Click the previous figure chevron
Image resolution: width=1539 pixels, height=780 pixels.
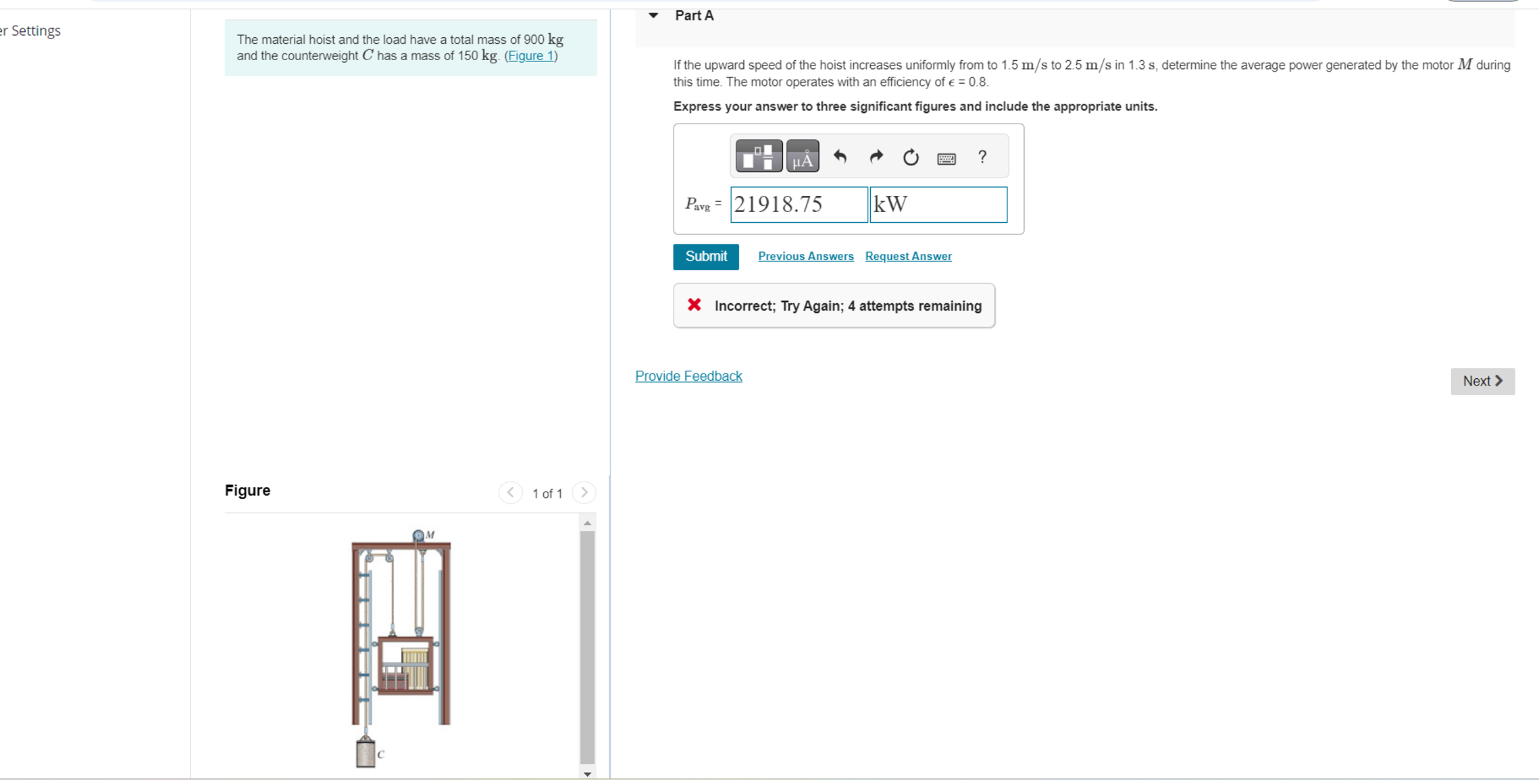pos(511,492)
